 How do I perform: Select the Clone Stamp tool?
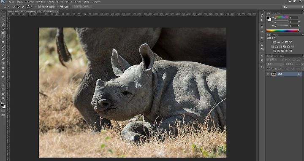(3, 51)
